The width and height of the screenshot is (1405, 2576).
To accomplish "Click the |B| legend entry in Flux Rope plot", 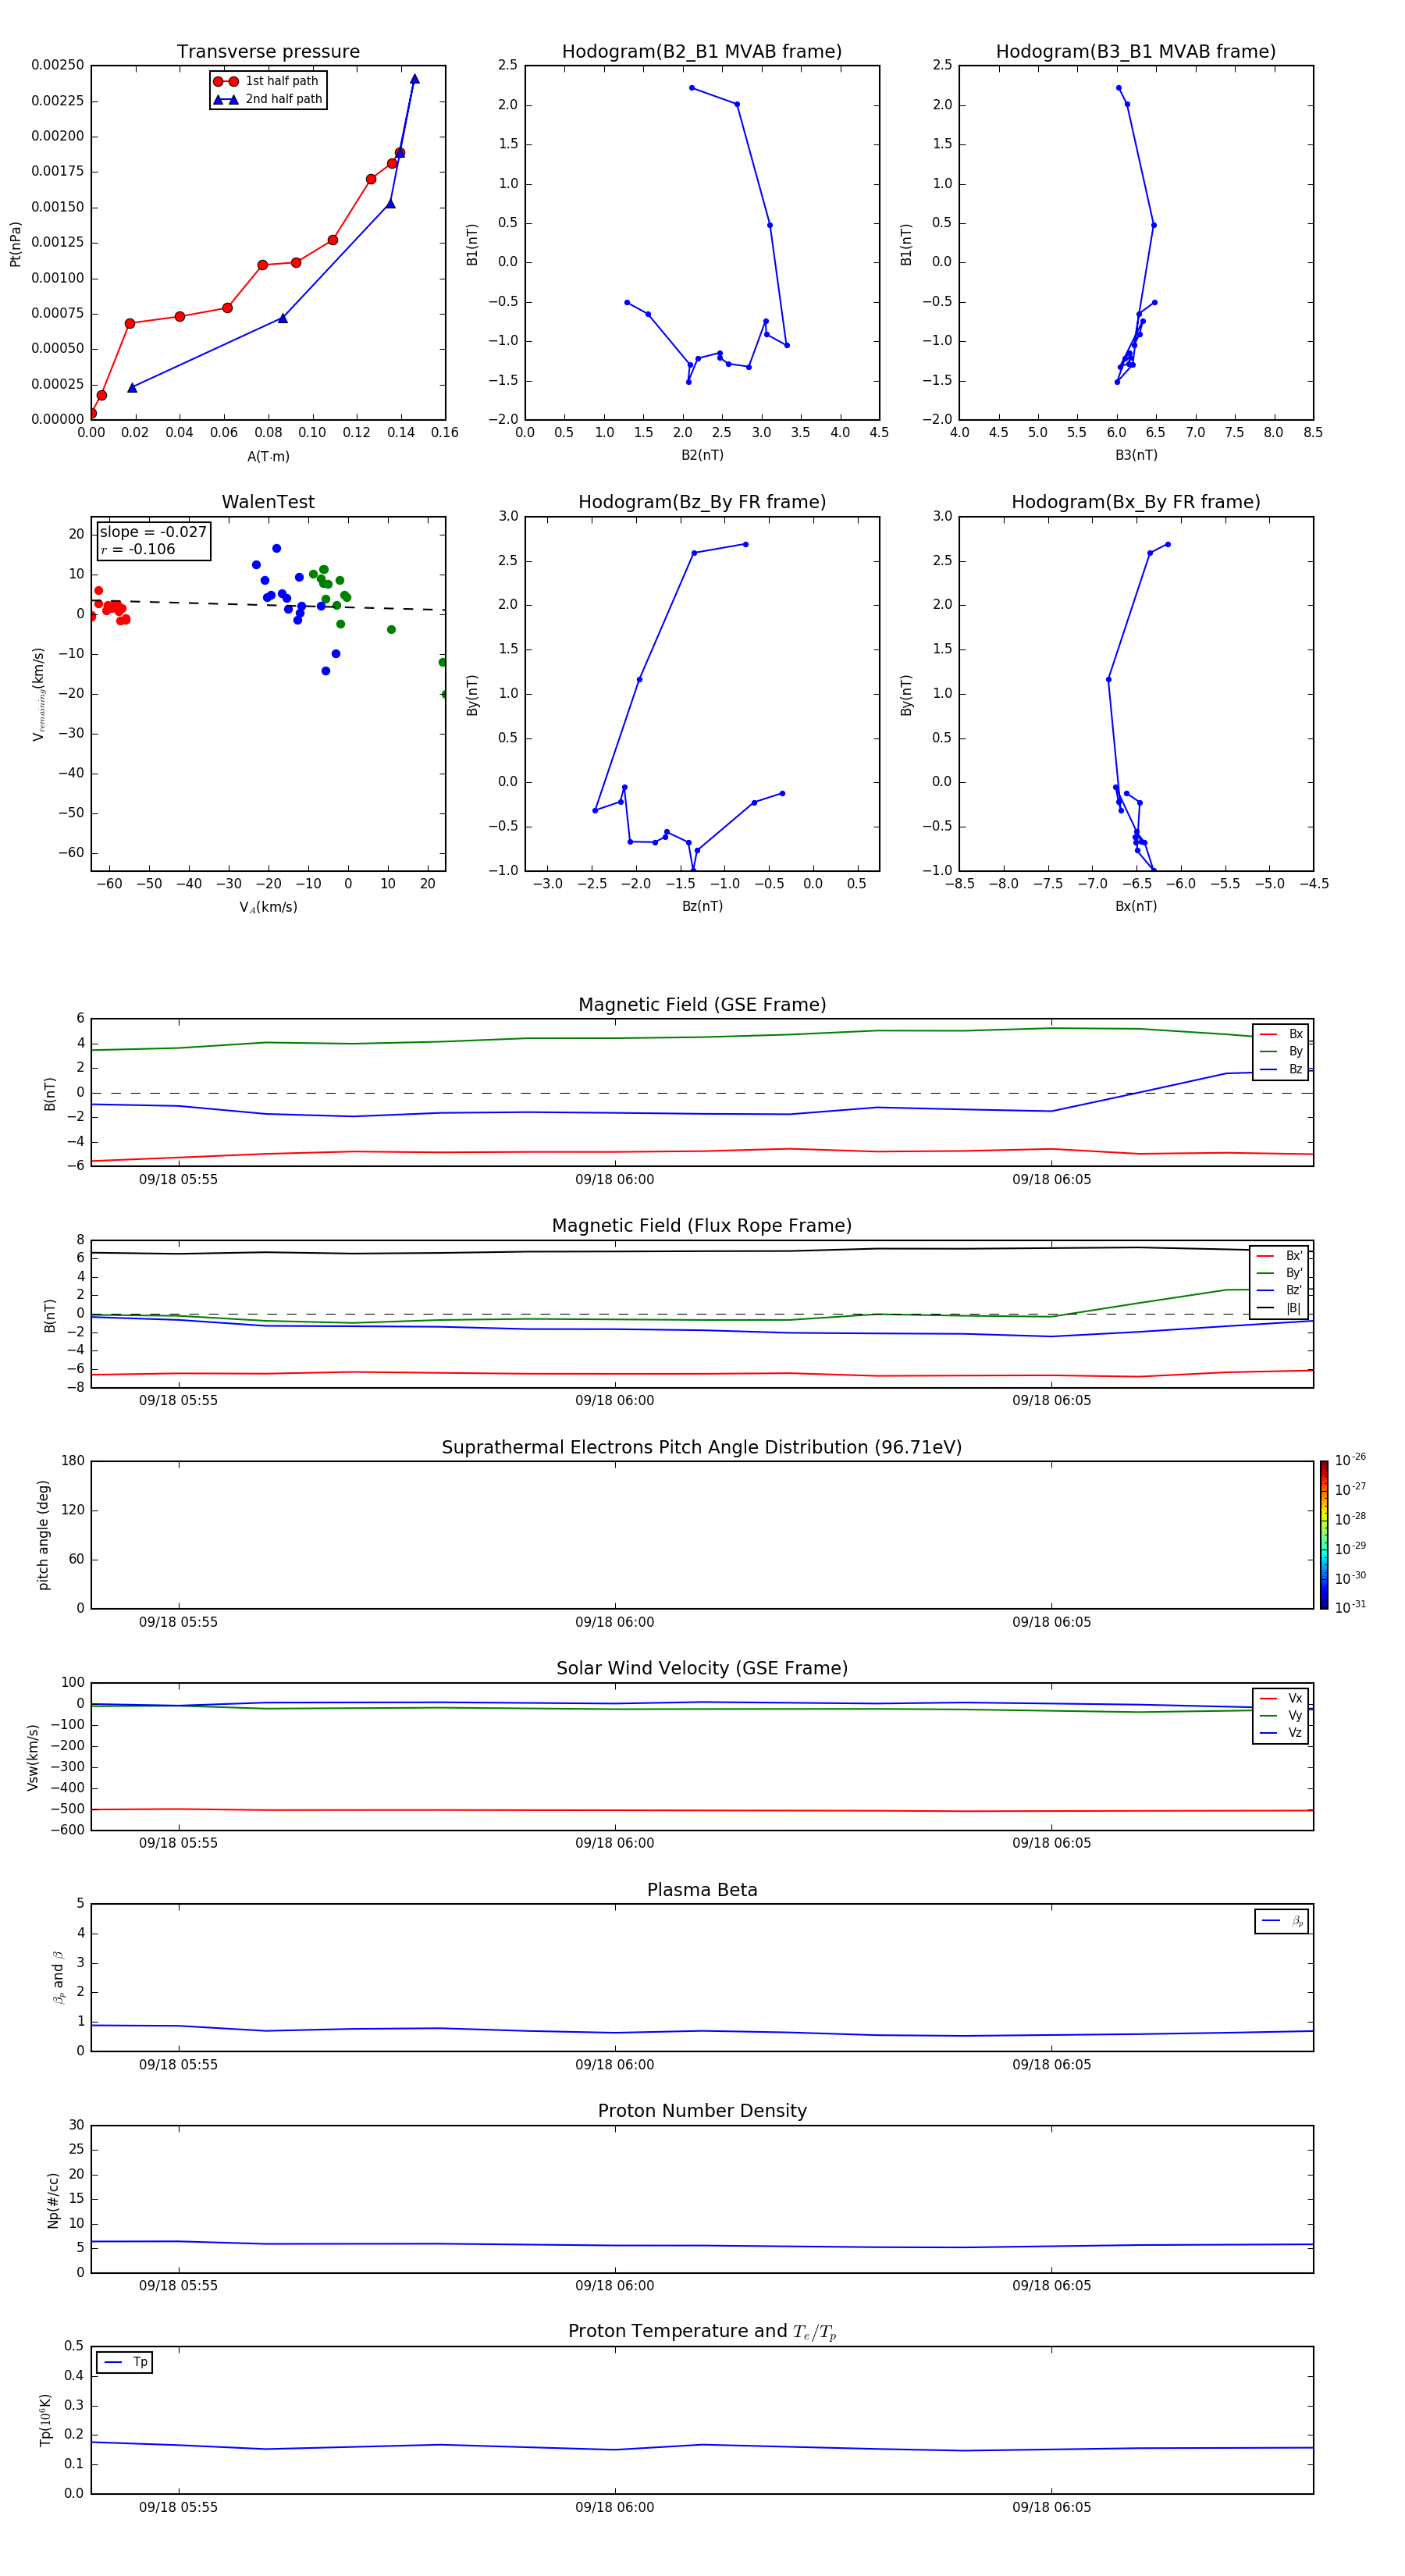I will point(1280,1308).
